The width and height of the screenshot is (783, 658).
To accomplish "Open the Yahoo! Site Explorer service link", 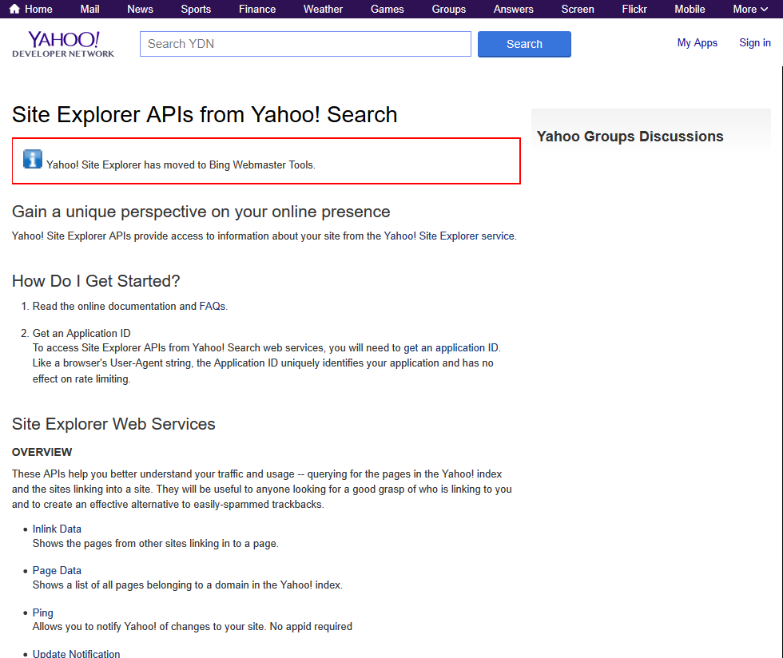I will point(448,236).
